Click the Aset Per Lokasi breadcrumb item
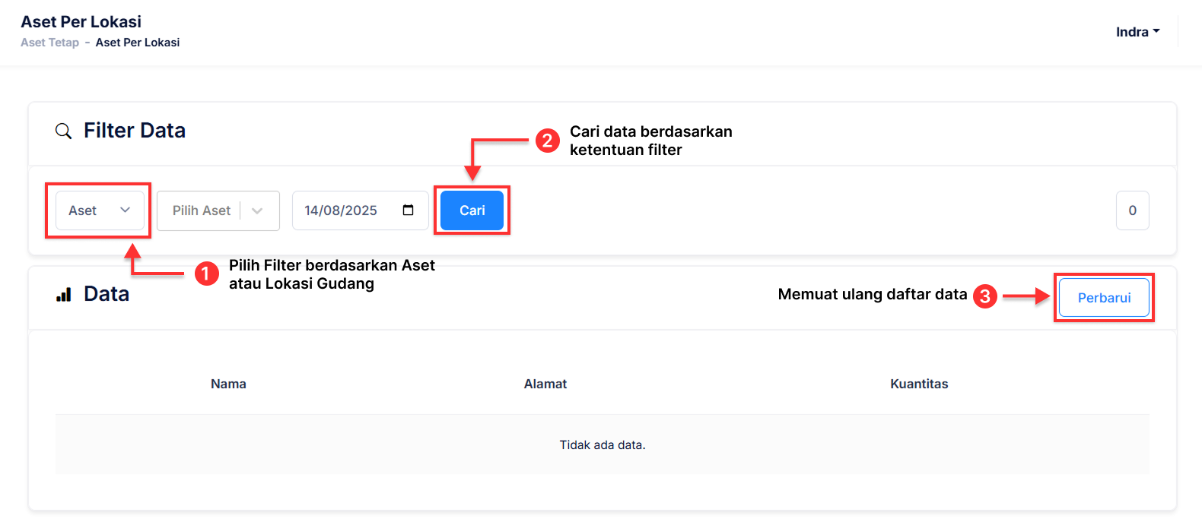The height and width of the screenshot is (522, 1202). [x=138, y=43]
